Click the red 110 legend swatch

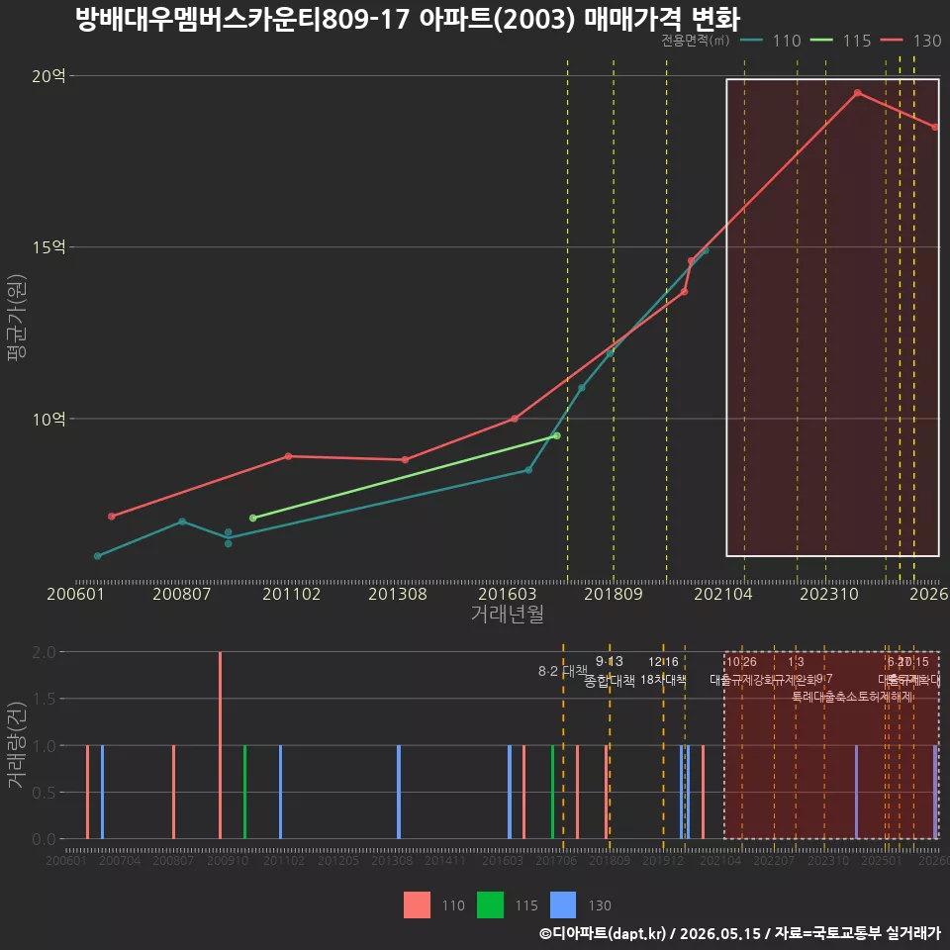tap(417, 905)
